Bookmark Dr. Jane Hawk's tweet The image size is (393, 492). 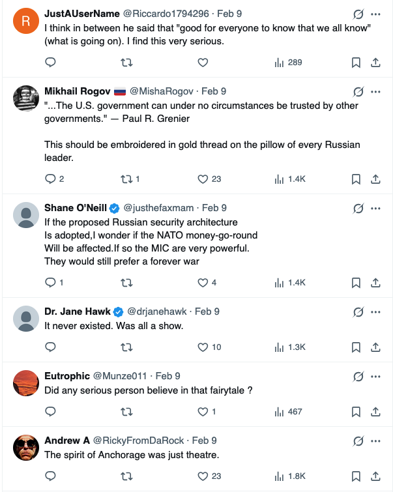(356, 347)
